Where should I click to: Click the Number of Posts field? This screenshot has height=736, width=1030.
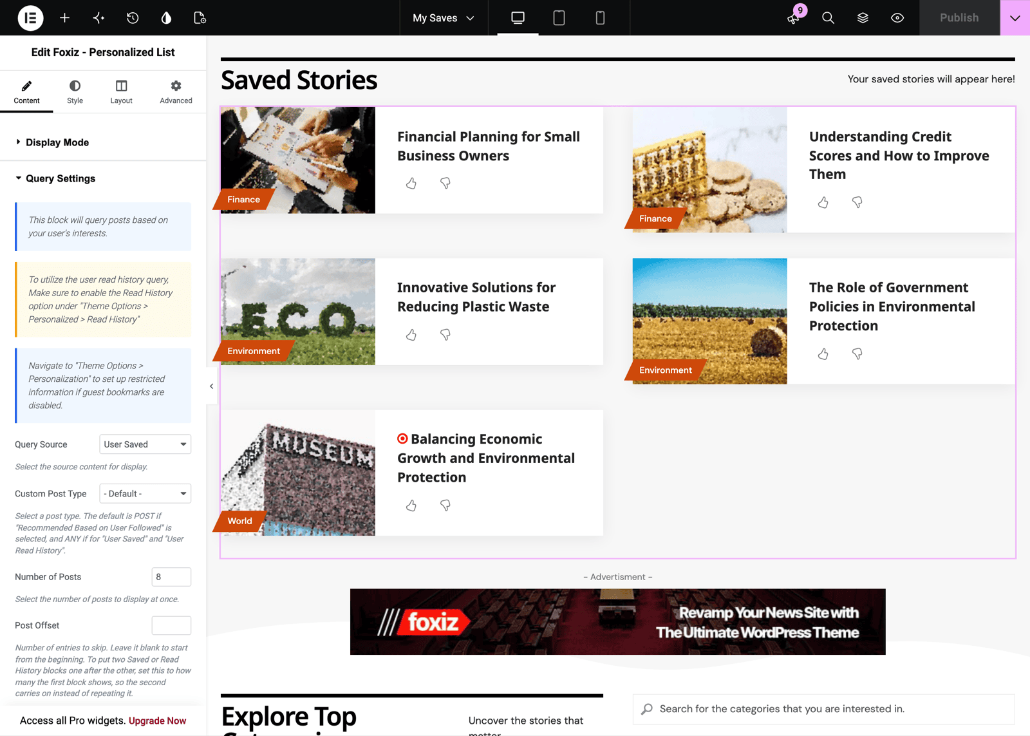[171, 577]
